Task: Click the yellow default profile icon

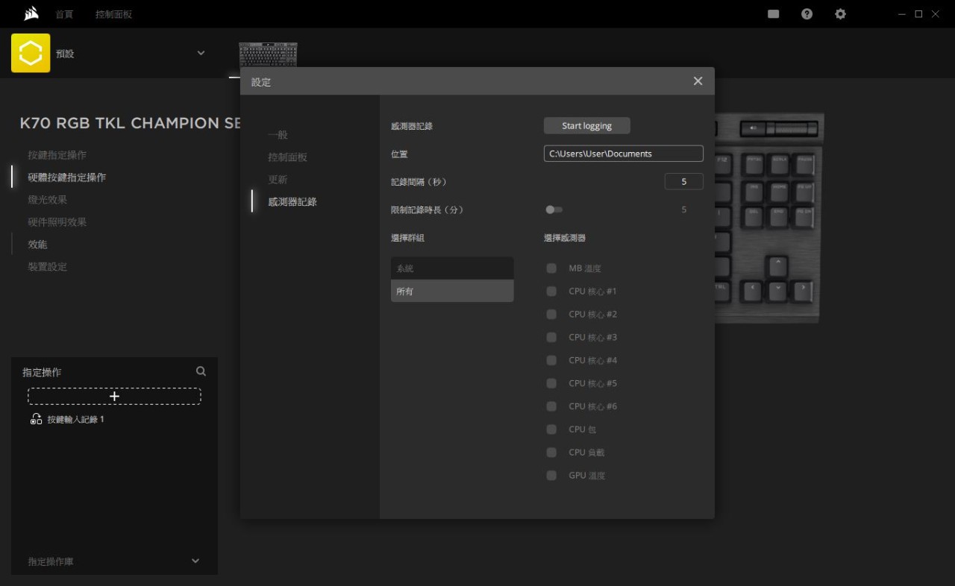Action: (x=31, y=53)
